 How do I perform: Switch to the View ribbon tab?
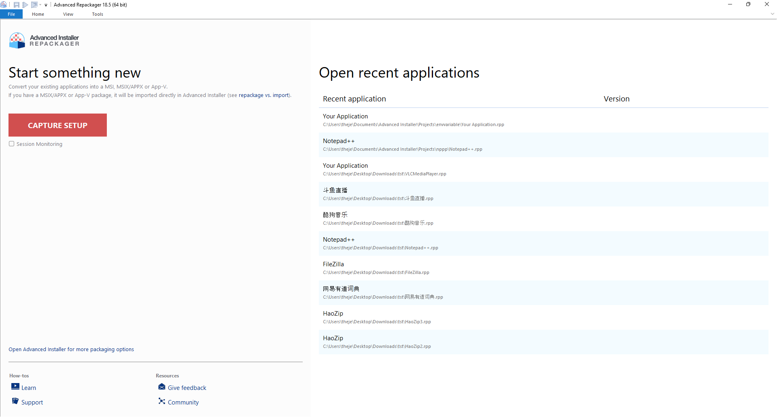click(x=68, y=14)
